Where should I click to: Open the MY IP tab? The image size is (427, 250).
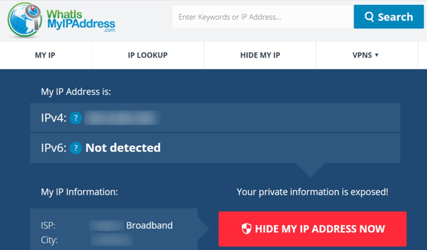tap(45, 55)
